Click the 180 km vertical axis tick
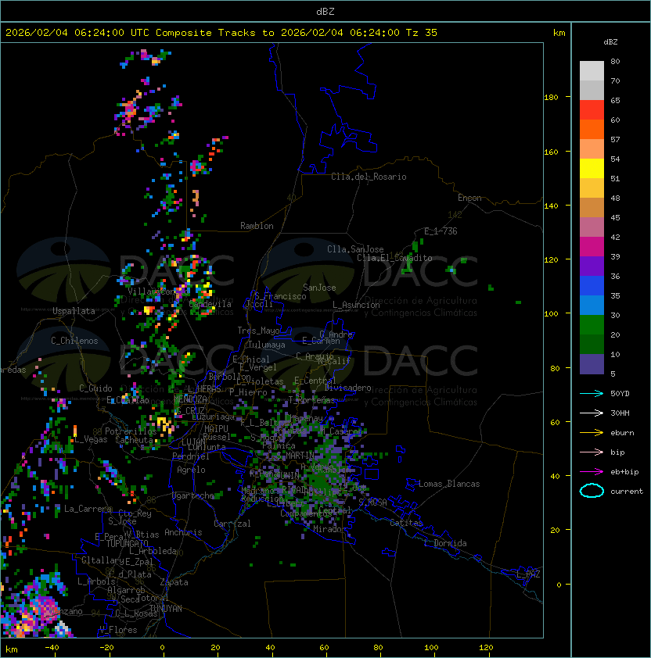 coord(551,98)
